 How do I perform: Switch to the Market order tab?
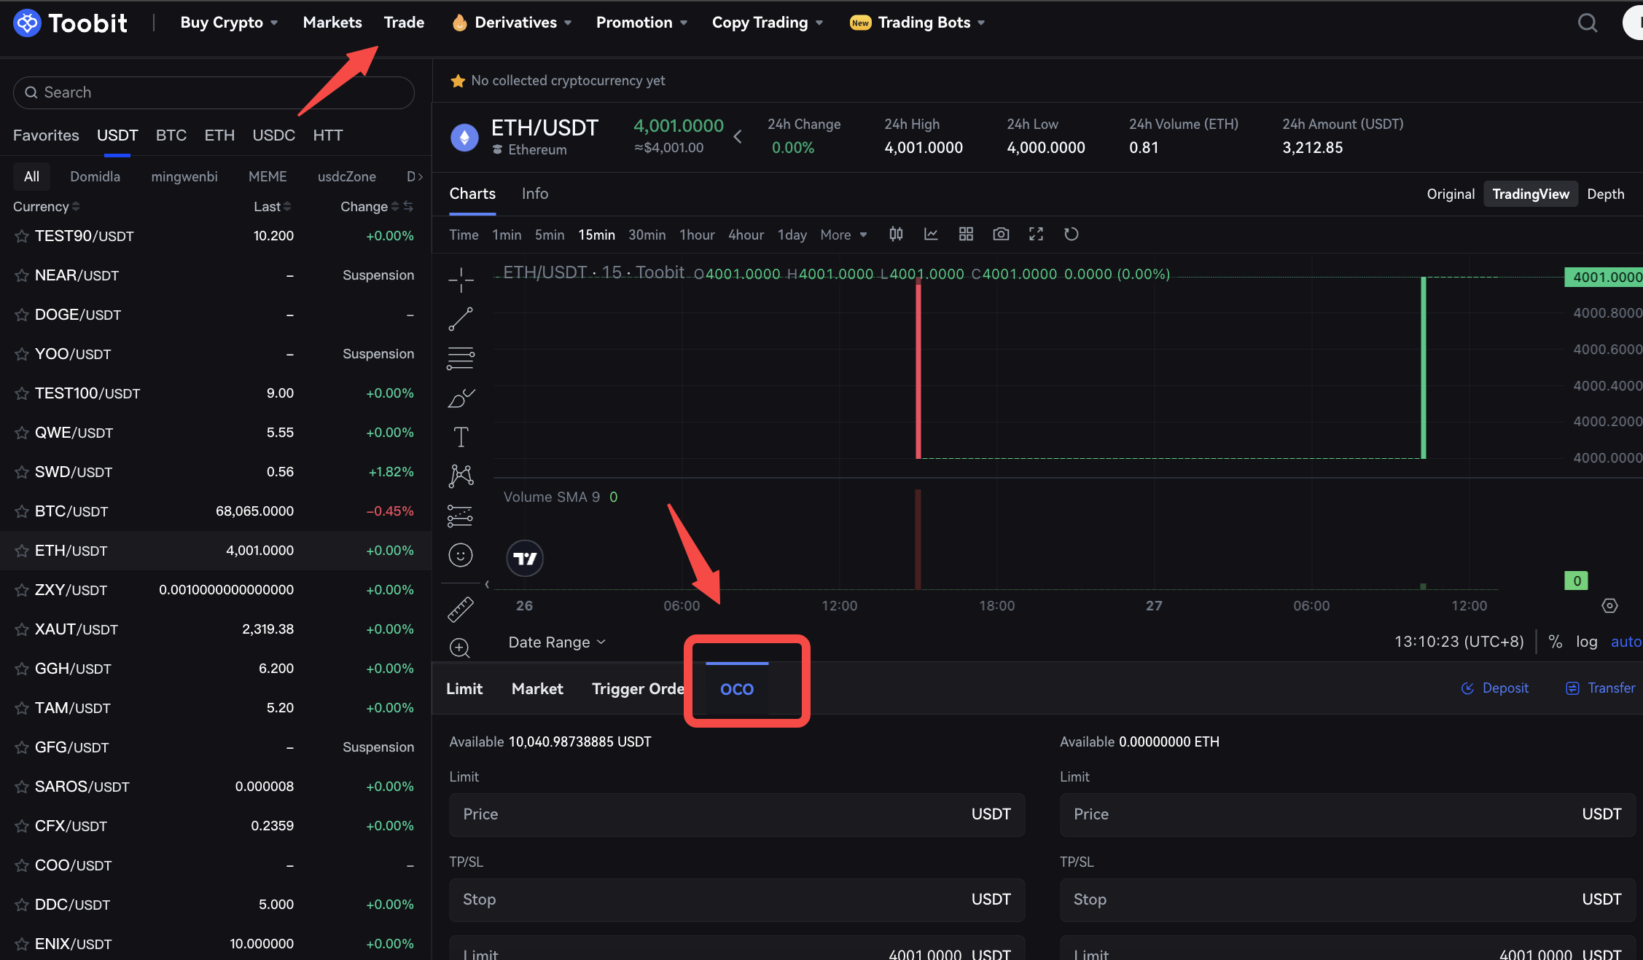pos(537,688)
